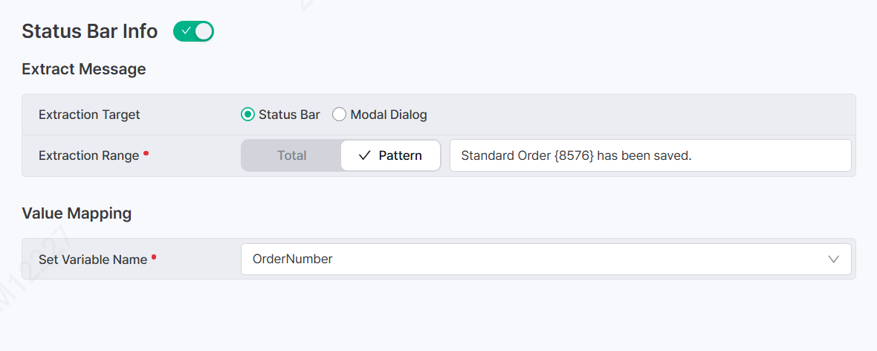Click the 'Status Bar' option text label
Image resolution: width=877 pixels, height=351 pixels.
289,115
